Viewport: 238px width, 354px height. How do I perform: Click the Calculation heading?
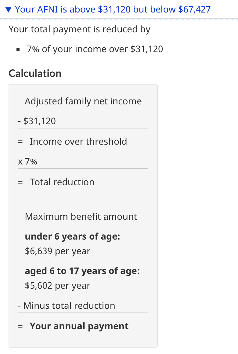35,73
